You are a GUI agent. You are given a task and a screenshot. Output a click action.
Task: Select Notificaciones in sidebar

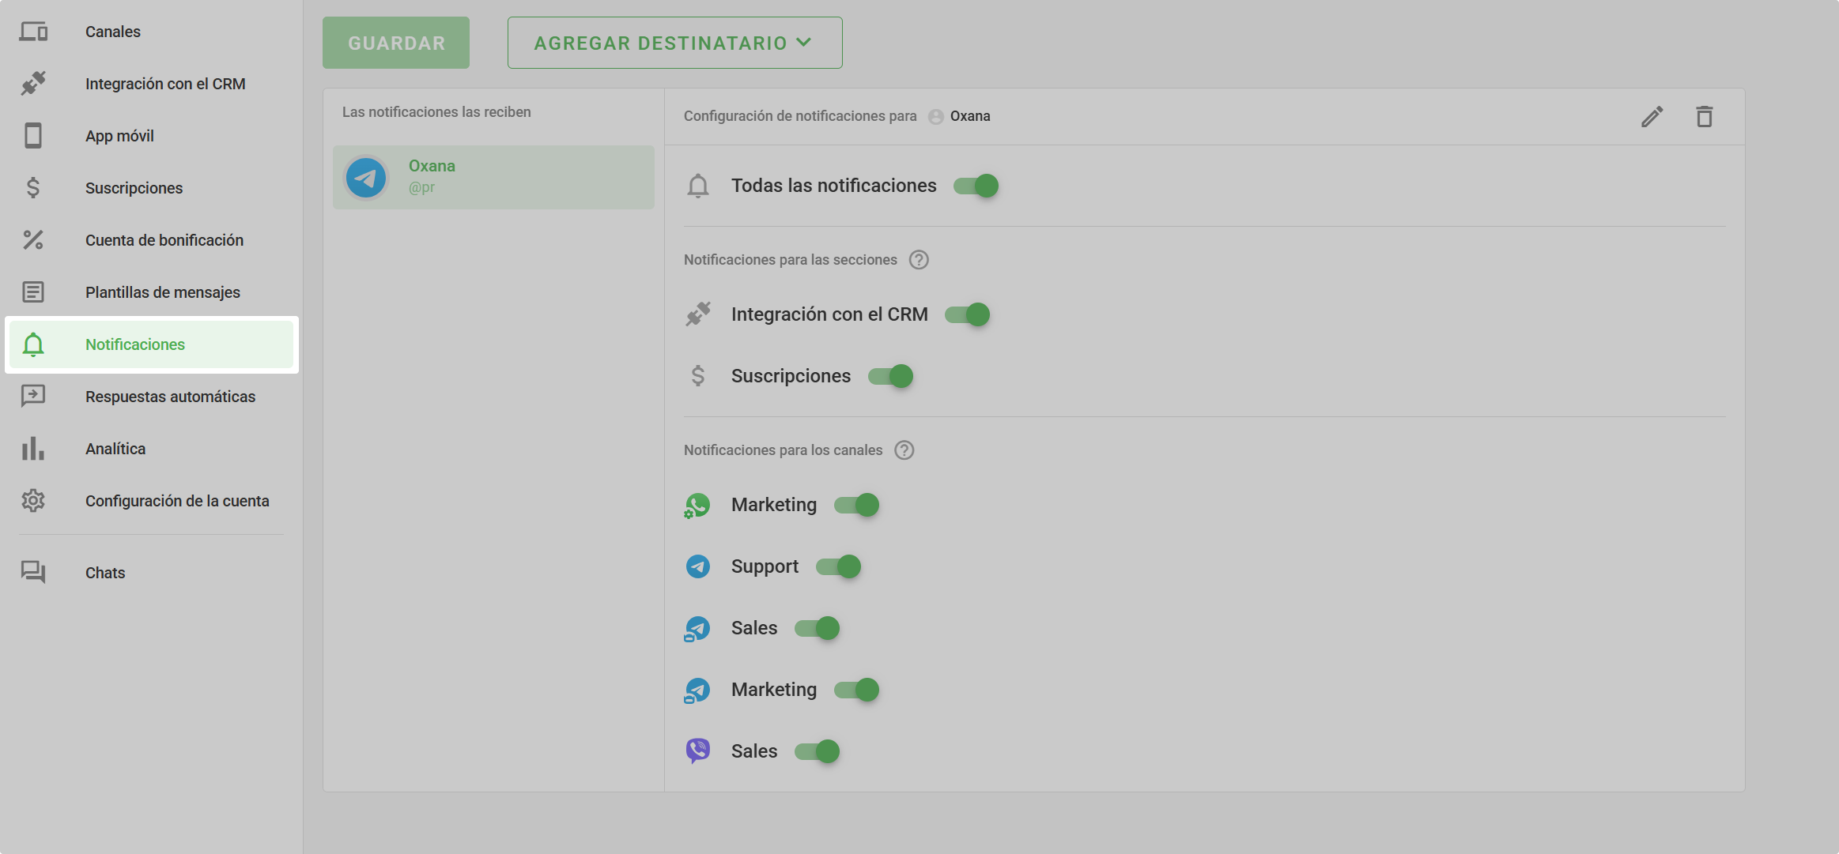click(x=152, y=344)
